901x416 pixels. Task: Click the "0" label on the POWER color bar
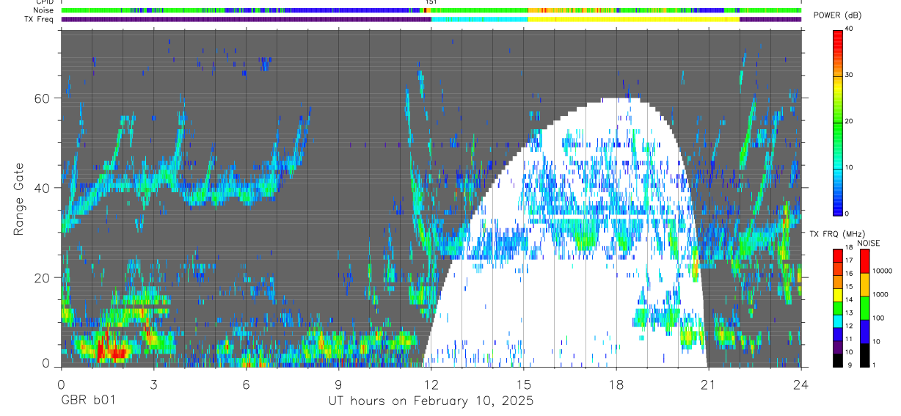[x=847, y=214]
